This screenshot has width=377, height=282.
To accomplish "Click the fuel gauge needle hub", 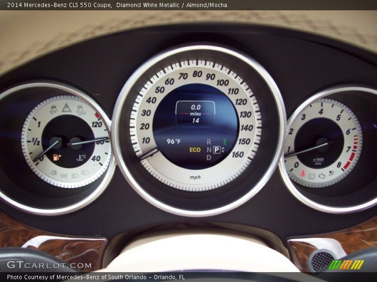I will click(56, 142).
